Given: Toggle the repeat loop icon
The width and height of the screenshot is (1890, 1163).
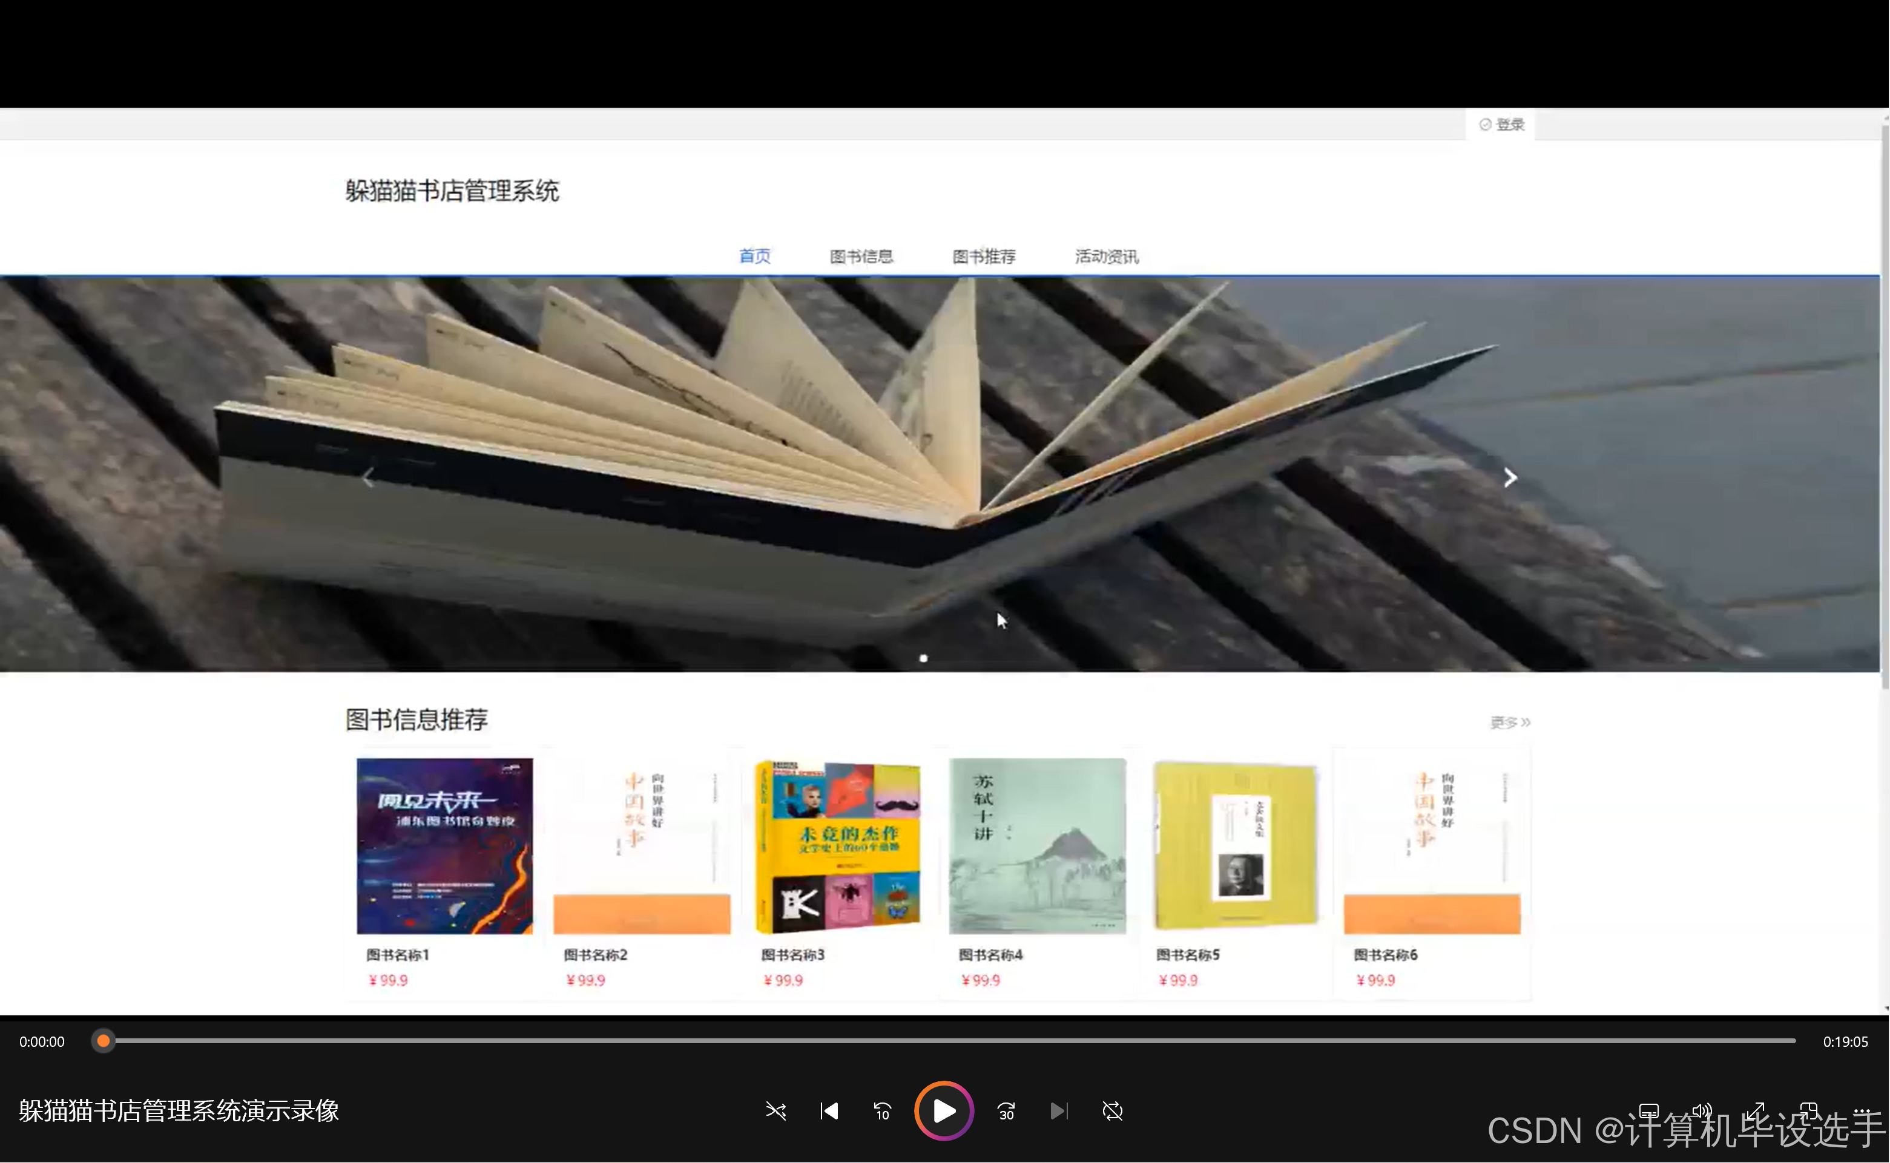Looking at the screenshot, I should click(1112, 1111).
